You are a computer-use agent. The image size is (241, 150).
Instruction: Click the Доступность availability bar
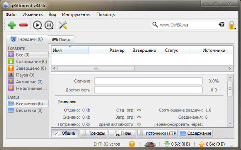coord(148,90)
